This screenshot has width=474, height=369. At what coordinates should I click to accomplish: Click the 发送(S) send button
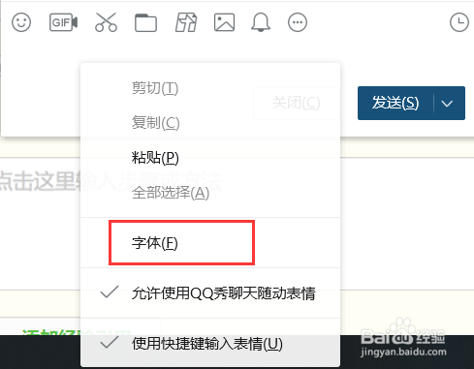395,103
